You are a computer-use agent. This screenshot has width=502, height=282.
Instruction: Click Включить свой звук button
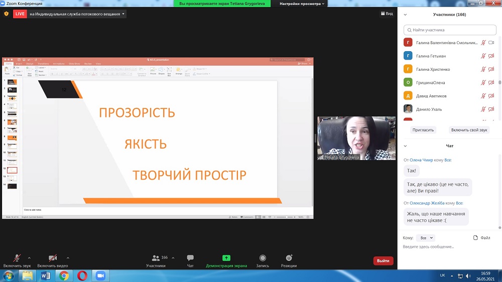tap(469, 130)
